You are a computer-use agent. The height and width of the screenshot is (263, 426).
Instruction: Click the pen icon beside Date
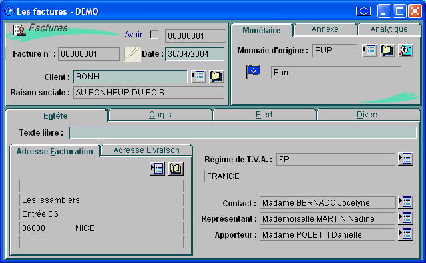coord(132,54)
